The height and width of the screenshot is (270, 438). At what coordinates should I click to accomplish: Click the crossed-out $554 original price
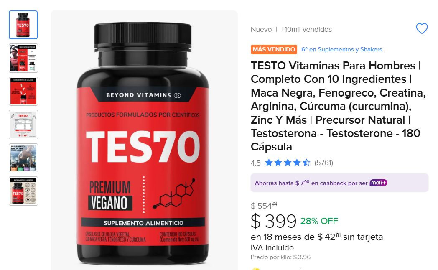point(264,206)
